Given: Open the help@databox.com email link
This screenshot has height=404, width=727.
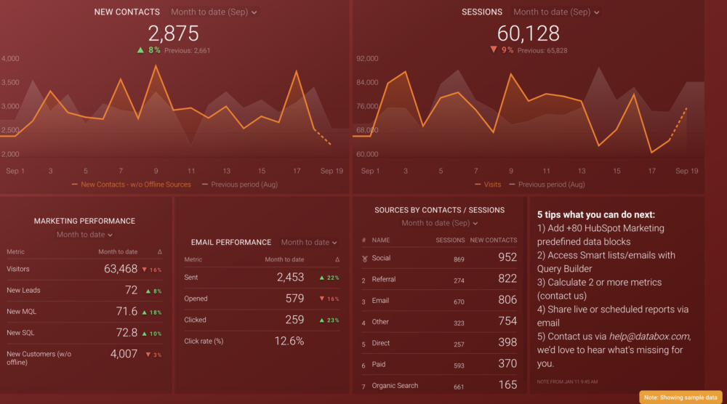Looking at the screenshot, I should (649, 336).
